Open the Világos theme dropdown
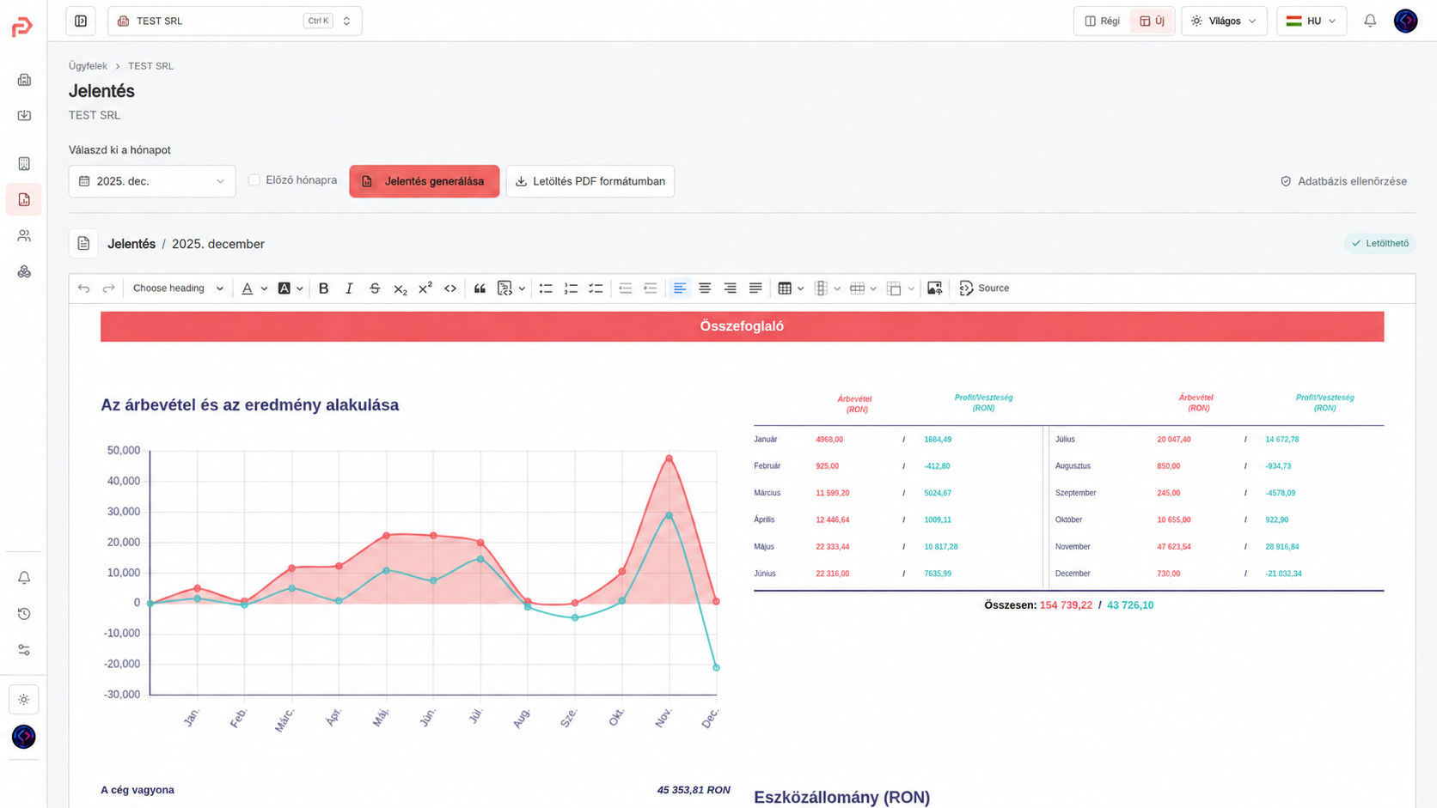 coord(1225,21)
